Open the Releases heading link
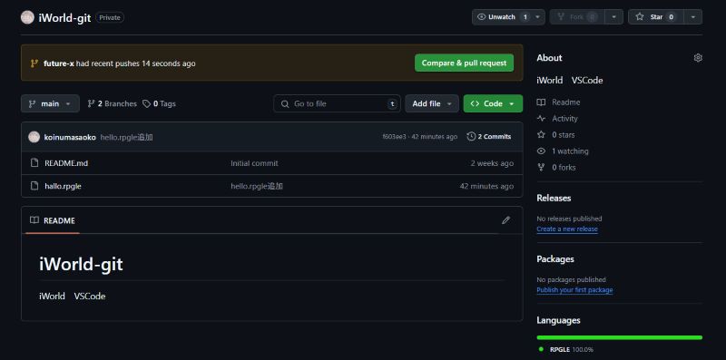 click(x=554, y=198)
